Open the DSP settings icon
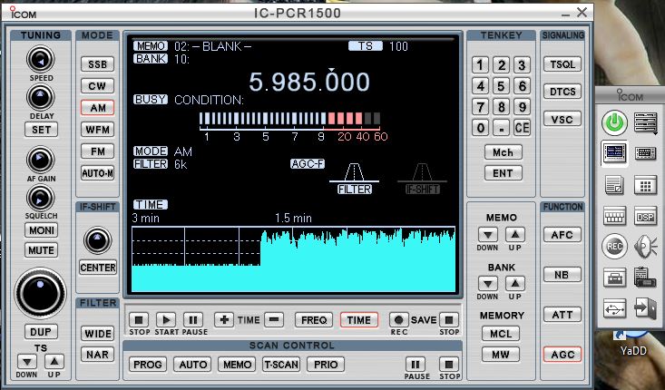Screen dimensions: 665x390 645,216
